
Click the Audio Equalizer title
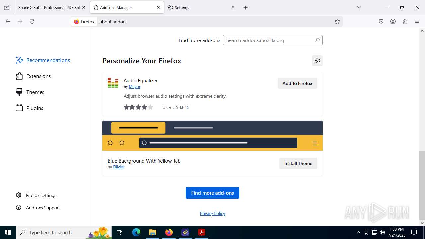140,80
